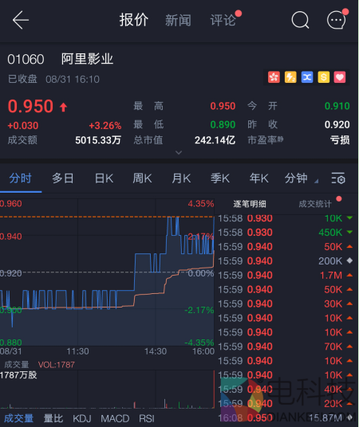Tap the 242.14亿 market cap value
Screen dimensions: 359x427
tap(215, 140)
